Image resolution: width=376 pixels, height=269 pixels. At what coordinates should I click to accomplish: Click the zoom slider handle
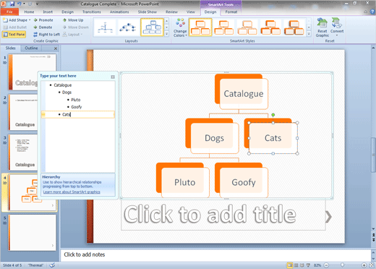(342, 265)
